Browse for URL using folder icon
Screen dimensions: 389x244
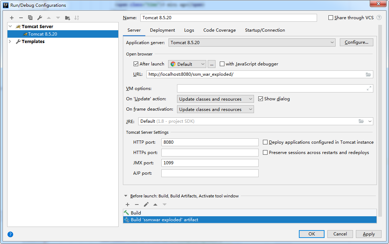coord(368,74)
